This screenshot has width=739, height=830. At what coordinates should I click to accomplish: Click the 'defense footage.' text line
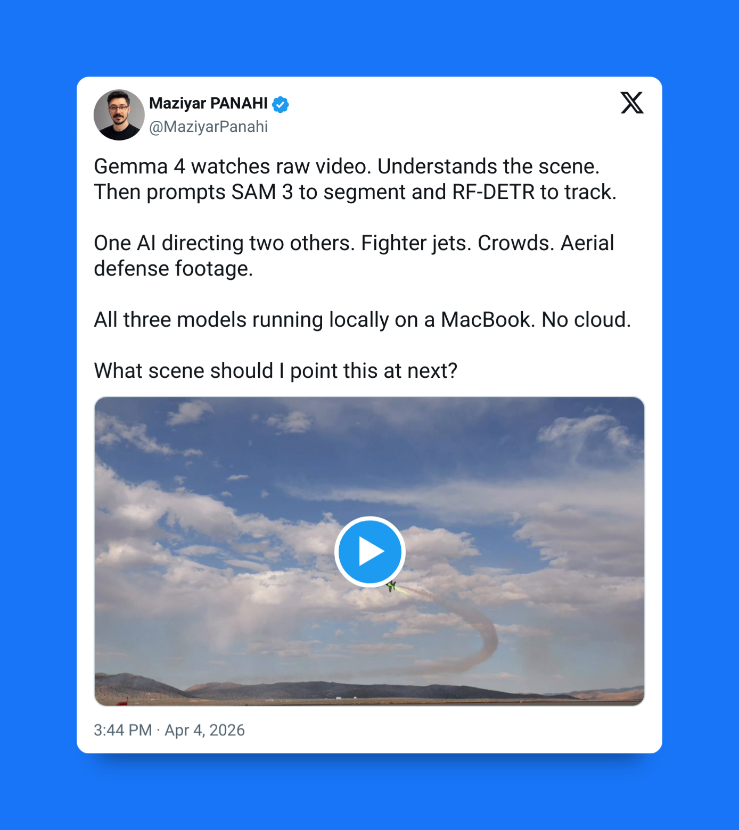point(174,269)
